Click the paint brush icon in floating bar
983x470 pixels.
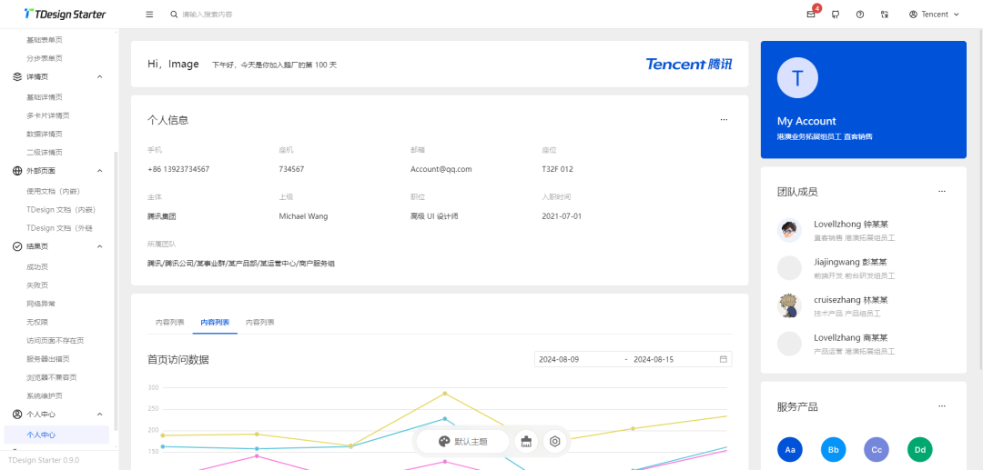444,442
